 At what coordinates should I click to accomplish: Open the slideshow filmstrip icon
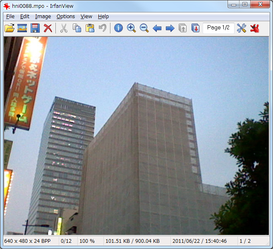coord(22,28)
